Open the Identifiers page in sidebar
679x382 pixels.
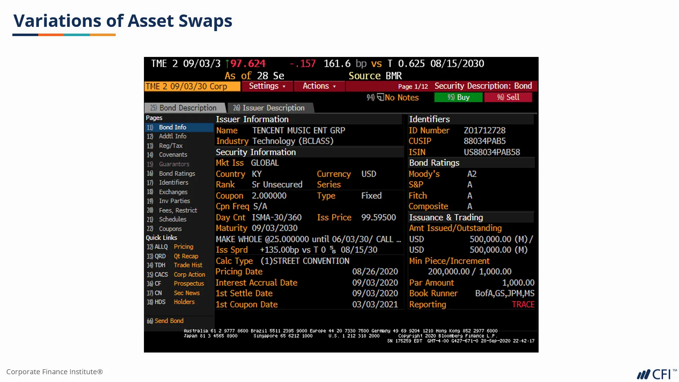coord(174,183)
